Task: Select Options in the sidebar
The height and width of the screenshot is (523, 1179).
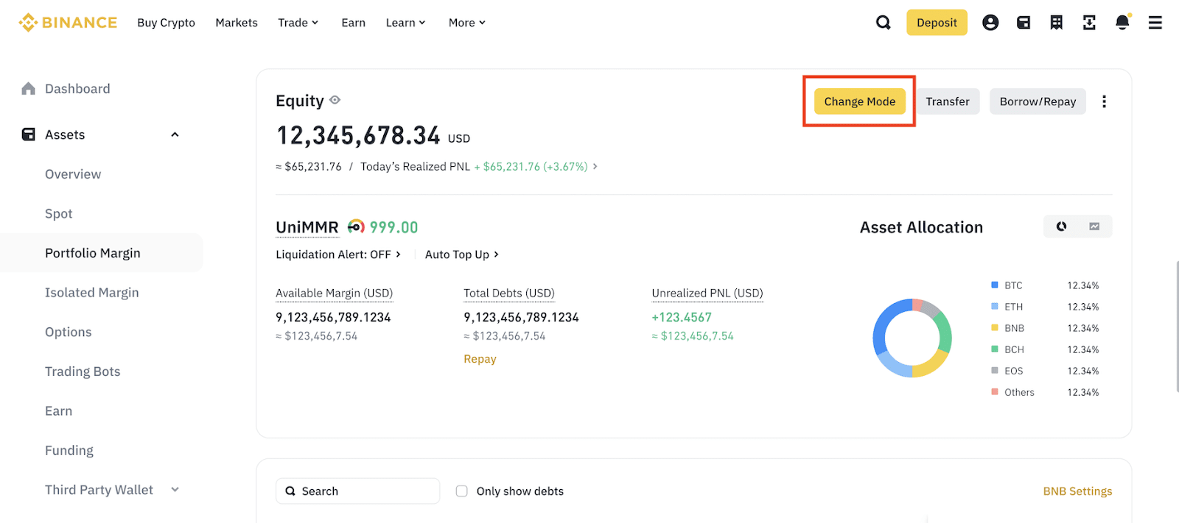Action: [x=69, y=332]
